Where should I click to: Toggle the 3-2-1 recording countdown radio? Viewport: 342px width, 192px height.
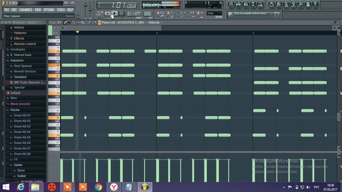coord(168,13)
